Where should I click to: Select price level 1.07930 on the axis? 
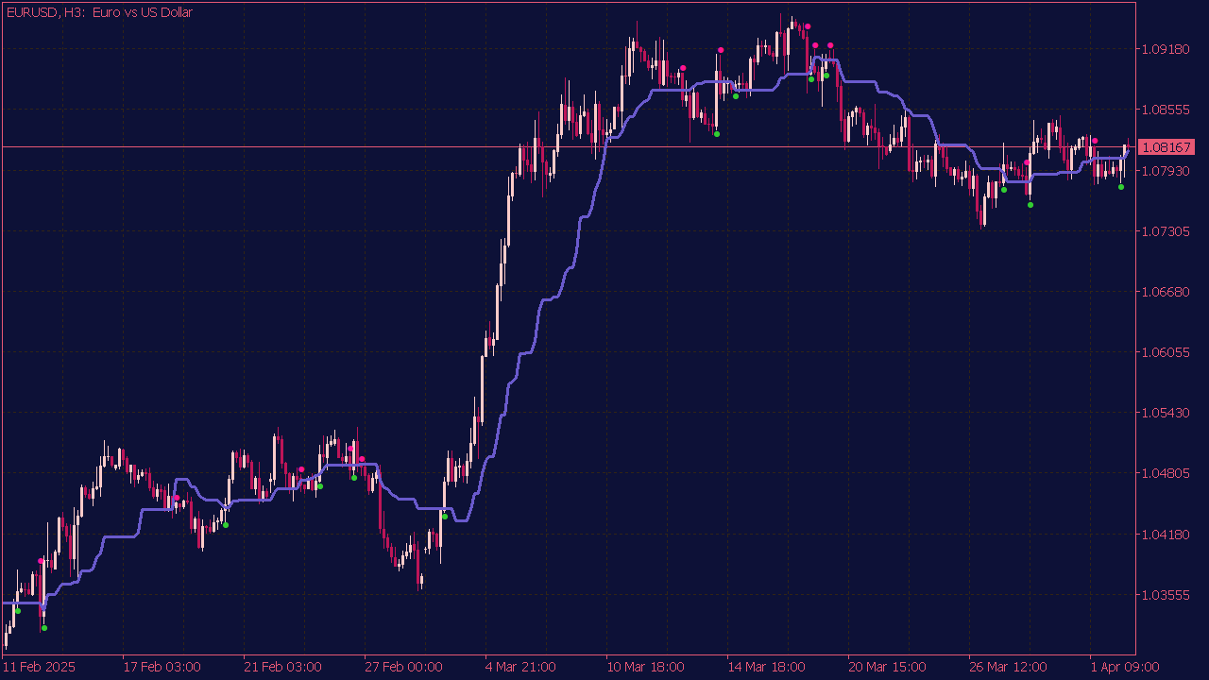[x=1166, y=171]
